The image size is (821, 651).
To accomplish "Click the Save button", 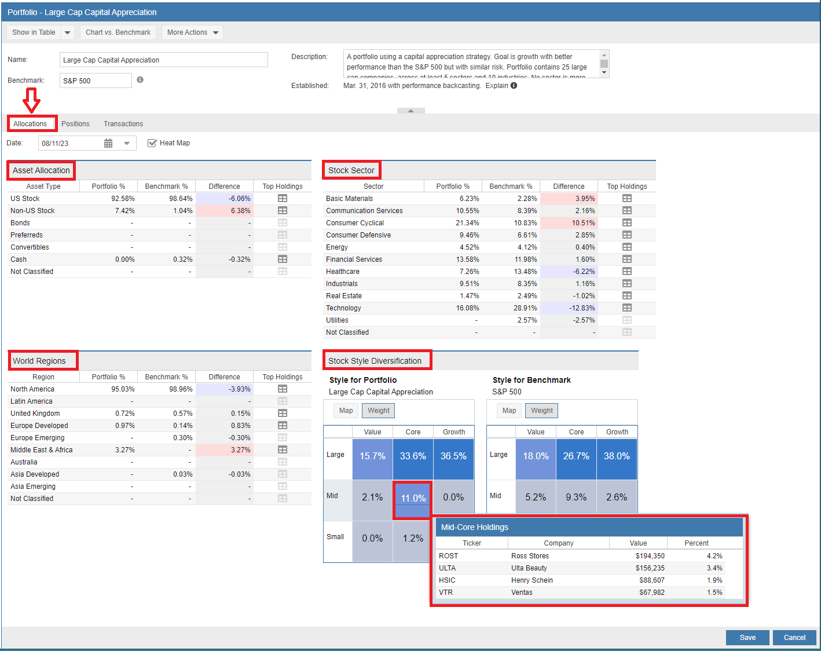I will point(747,637).
